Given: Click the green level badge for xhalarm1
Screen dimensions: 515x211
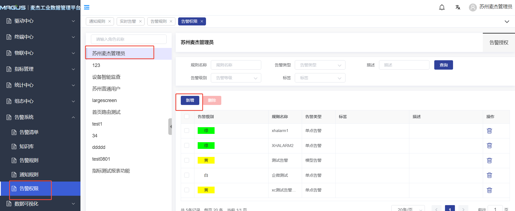Looking at the screenshot, I should pos(206,131).
